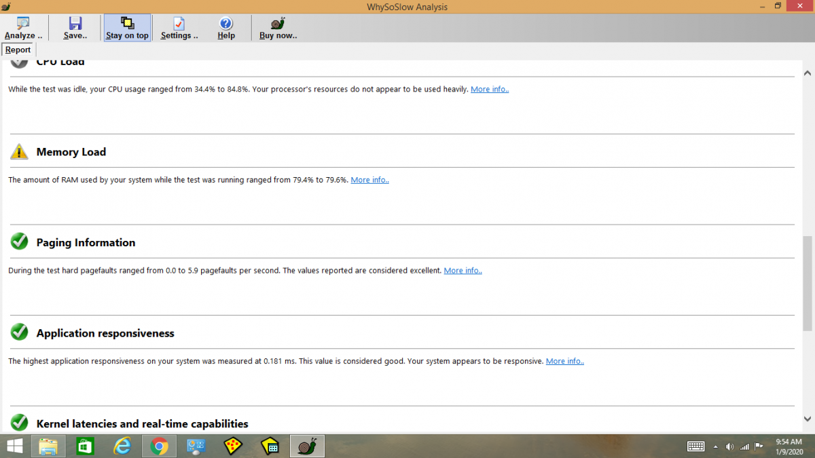
Task: Open More info link for Memory Load
Action: point(369,180)
